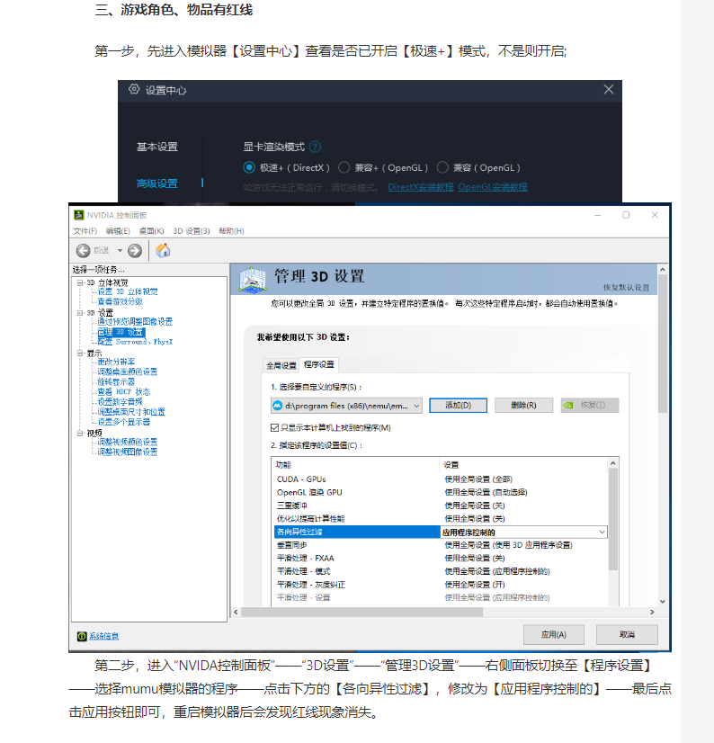The width and height of the screenshot is (714, 743).
Task: Click the Forward arrow icon in toolbar
Action: pyautogui.click(x=135, y=251)
